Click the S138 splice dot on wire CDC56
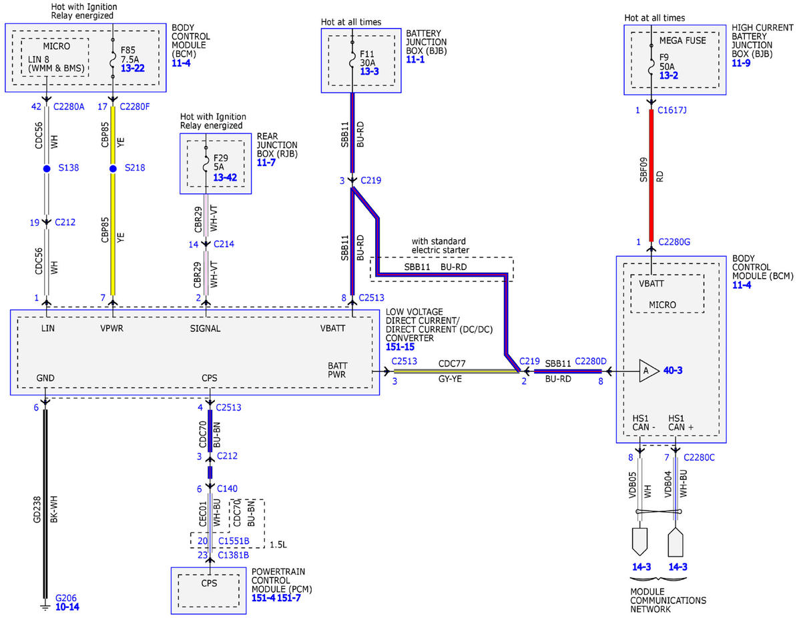Viewport: 801px width, 618px height. (47, 169)
